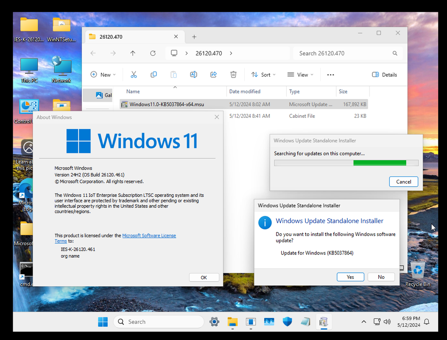This screenshot has width=447, height=340.
Task: Click the PC monitor icon in address bar
Action: tap(174, 53)
